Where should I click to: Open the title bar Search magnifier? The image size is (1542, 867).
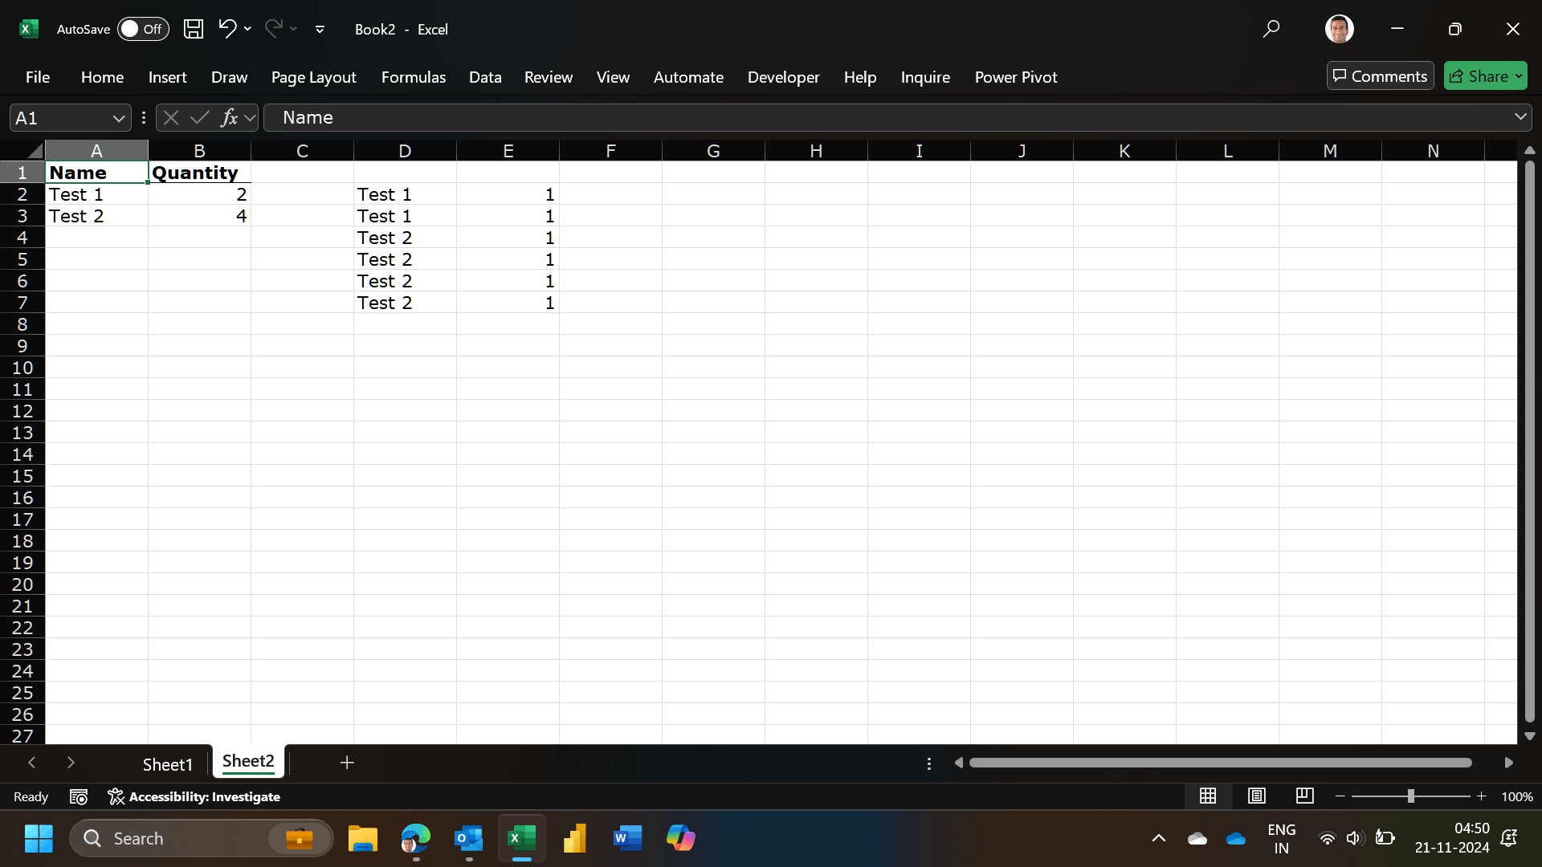click(1271, 29)
